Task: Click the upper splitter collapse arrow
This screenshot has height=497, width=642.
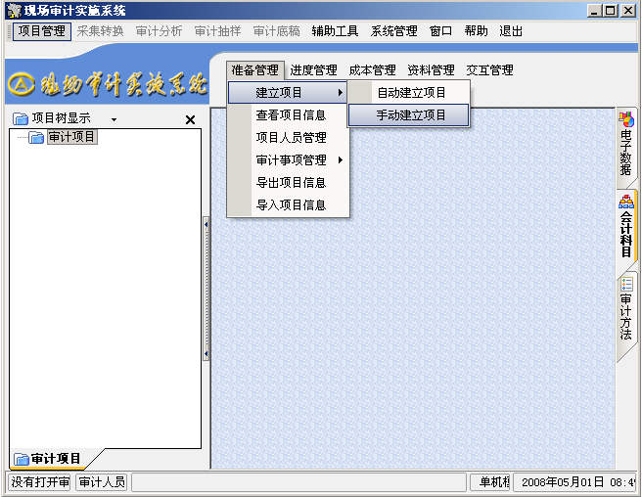Action: click(x=206, y=224)
